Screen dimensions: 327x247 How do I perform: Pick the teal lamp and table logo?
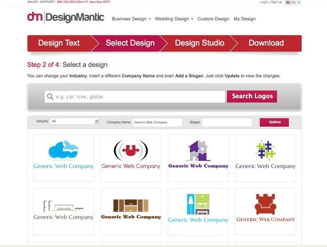198,211
